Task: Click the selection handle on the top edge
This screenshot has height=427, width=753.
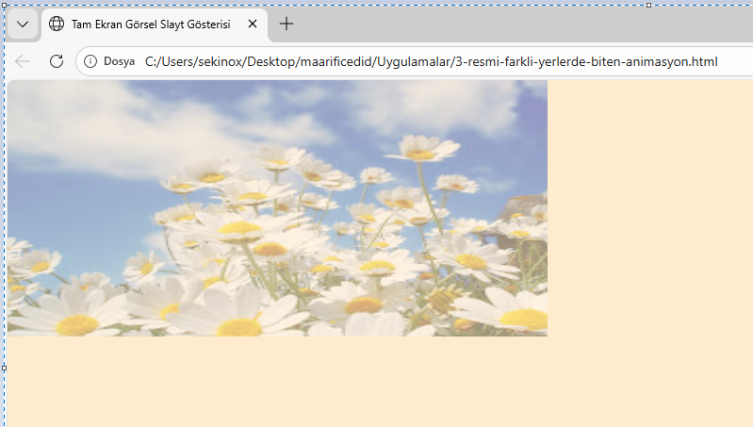Action: (648, 4)
